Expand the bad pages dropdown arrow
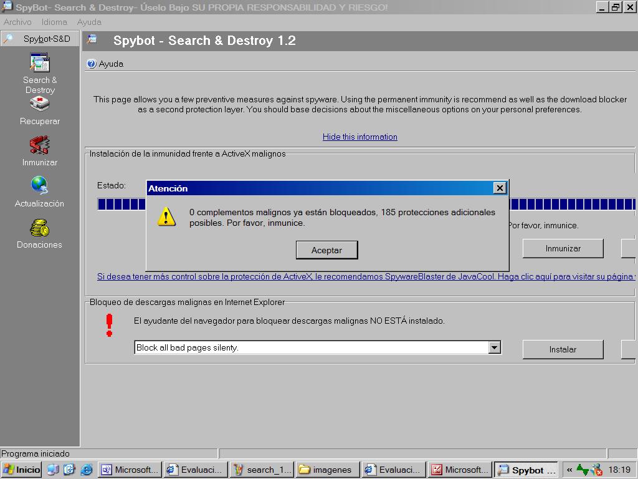Viewport: 638px width, 479px height. (494, 347)
